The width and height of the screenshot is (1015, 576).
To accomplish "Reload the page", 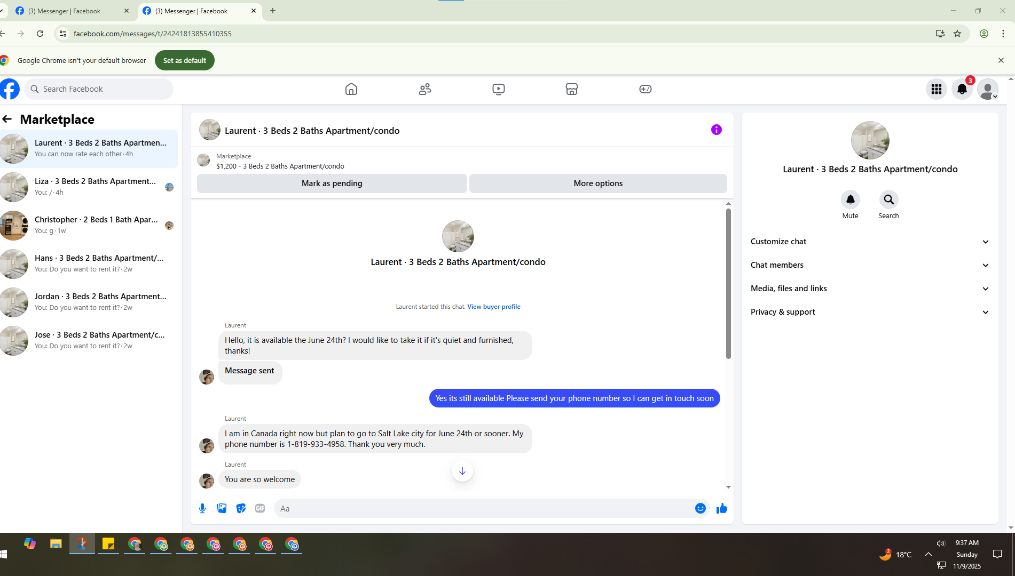I will pyautogui.click(x=40, y=34).
